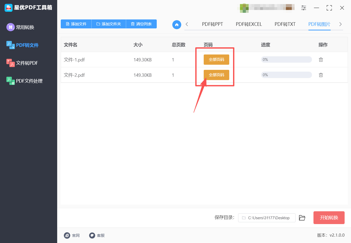Open the 官网 official website link
The image size is (351, 243).
click(72, 235)
